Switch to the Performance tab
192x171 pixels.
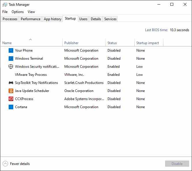point(31,19)
